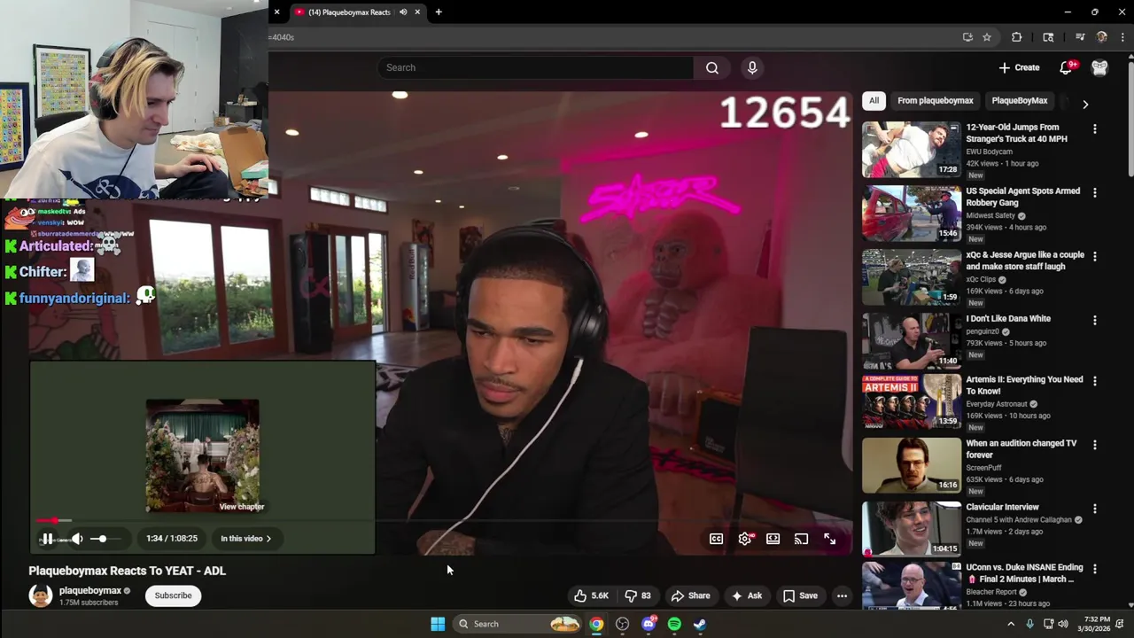This screenshot has width=1134, height=638.
Task: Expand the 'In this video' chapters
Action: [x=245, y=539]
